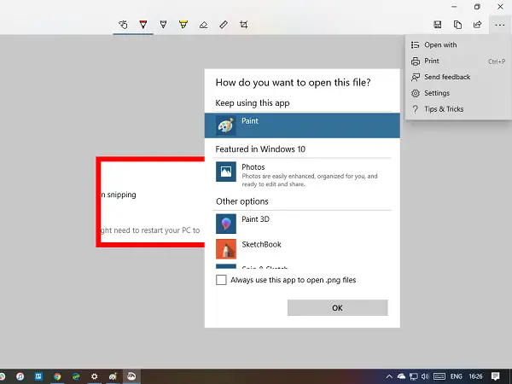Switch to Paint in the taskbar

pos(113,376)
